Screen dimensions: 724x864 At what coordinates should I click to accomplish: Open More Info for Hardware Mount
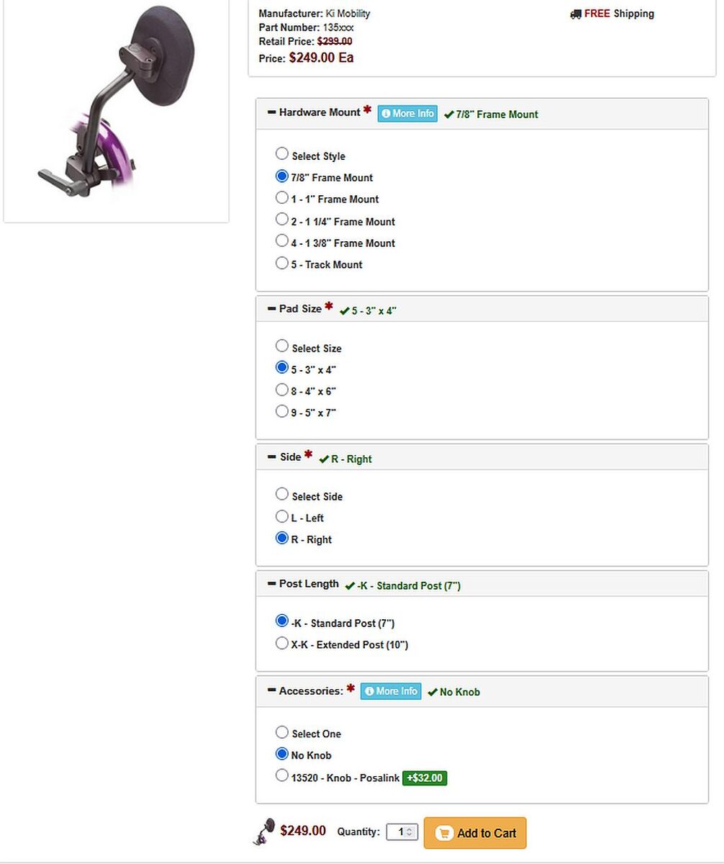tap(407, 114)
